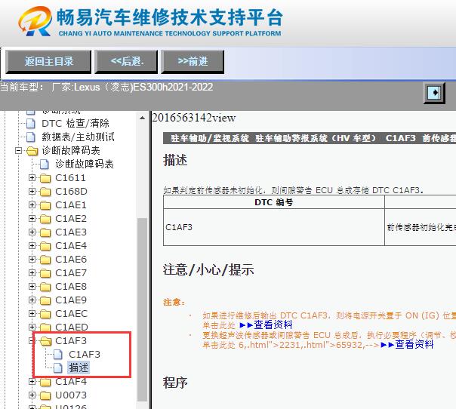Expand the C1AE8 tree node
456x409 pixels.
(32, 286)
